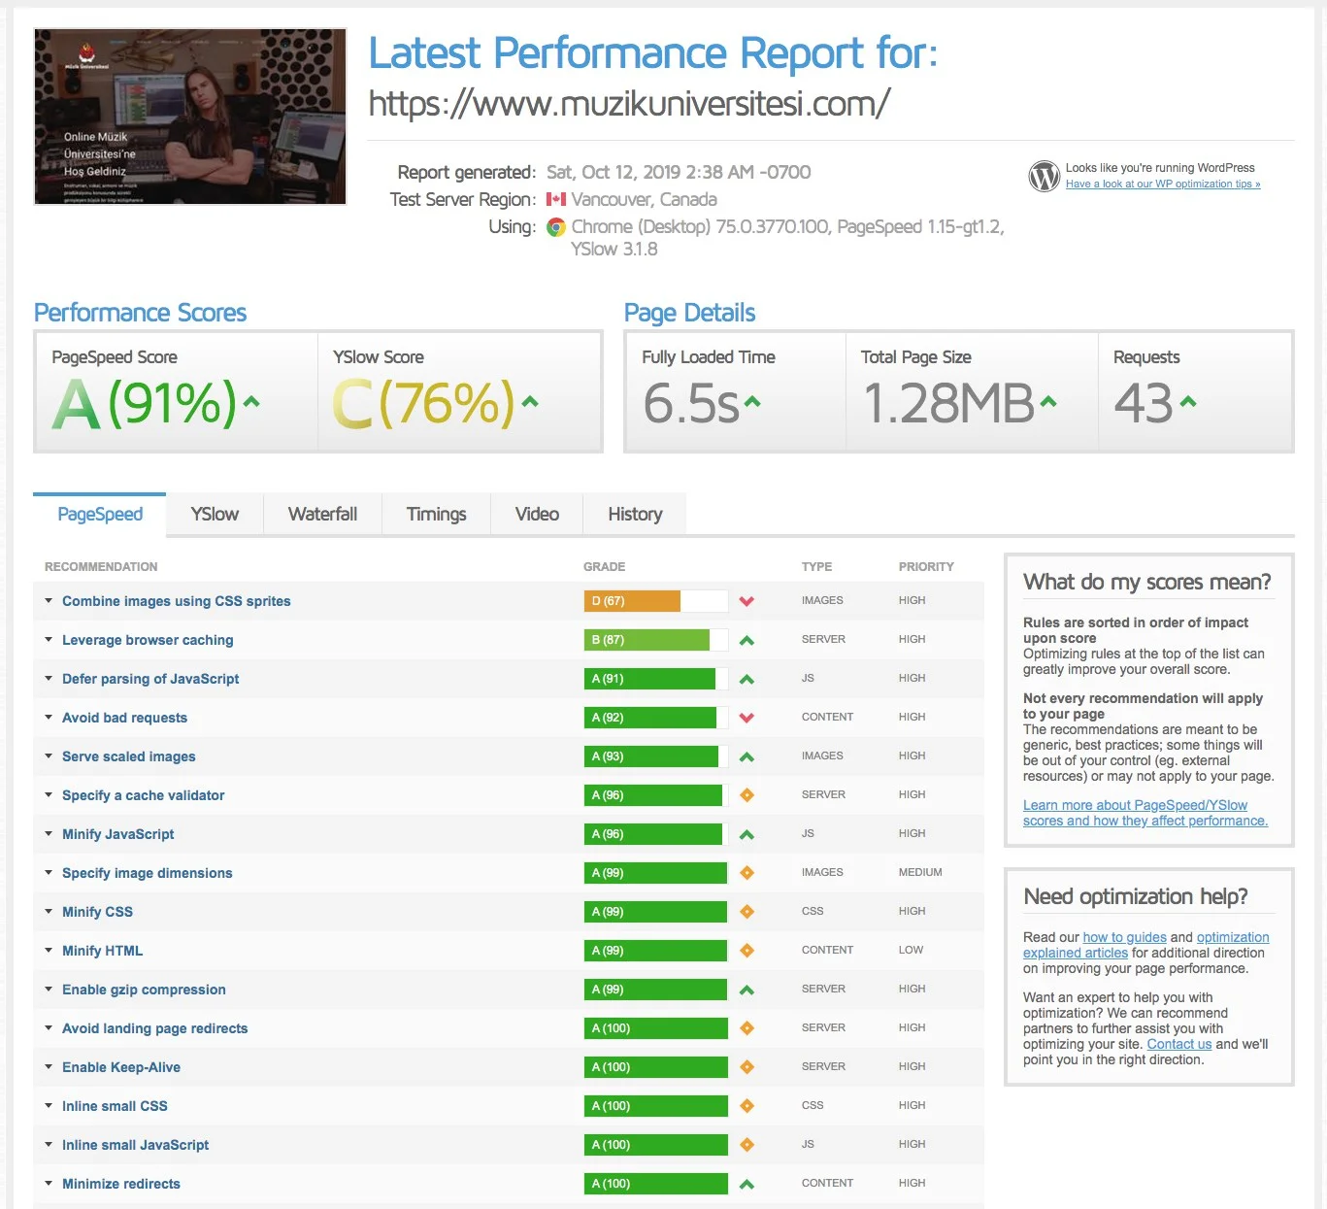Switch to the History tab

[x=634, y=514]
